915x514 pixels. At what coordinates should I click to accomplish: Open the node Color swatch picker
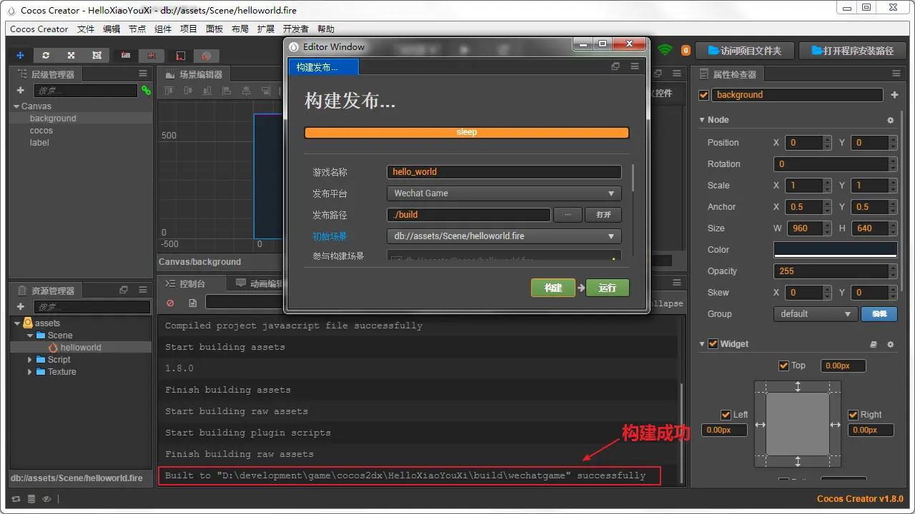pyautogui.click(x=835, y=250)
